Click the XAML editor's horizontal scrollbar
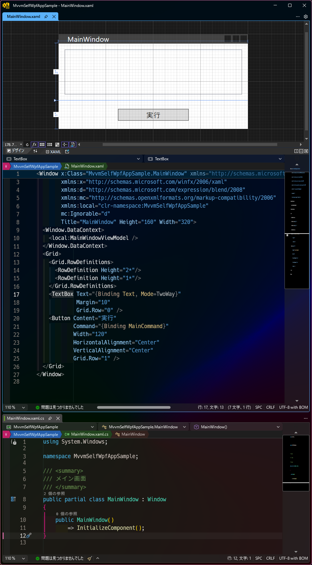The height and width of the screenshot is (565, 312). tap(134, 407)
